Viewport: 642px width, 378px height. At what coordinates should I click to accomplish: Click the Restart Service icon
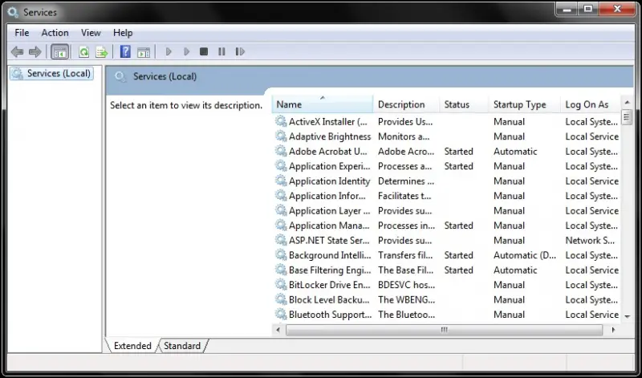coord(240,51)
